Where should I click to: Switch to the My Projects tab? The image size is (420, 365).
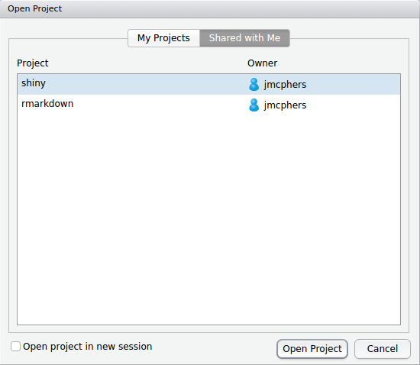click(x=163, y=38)
